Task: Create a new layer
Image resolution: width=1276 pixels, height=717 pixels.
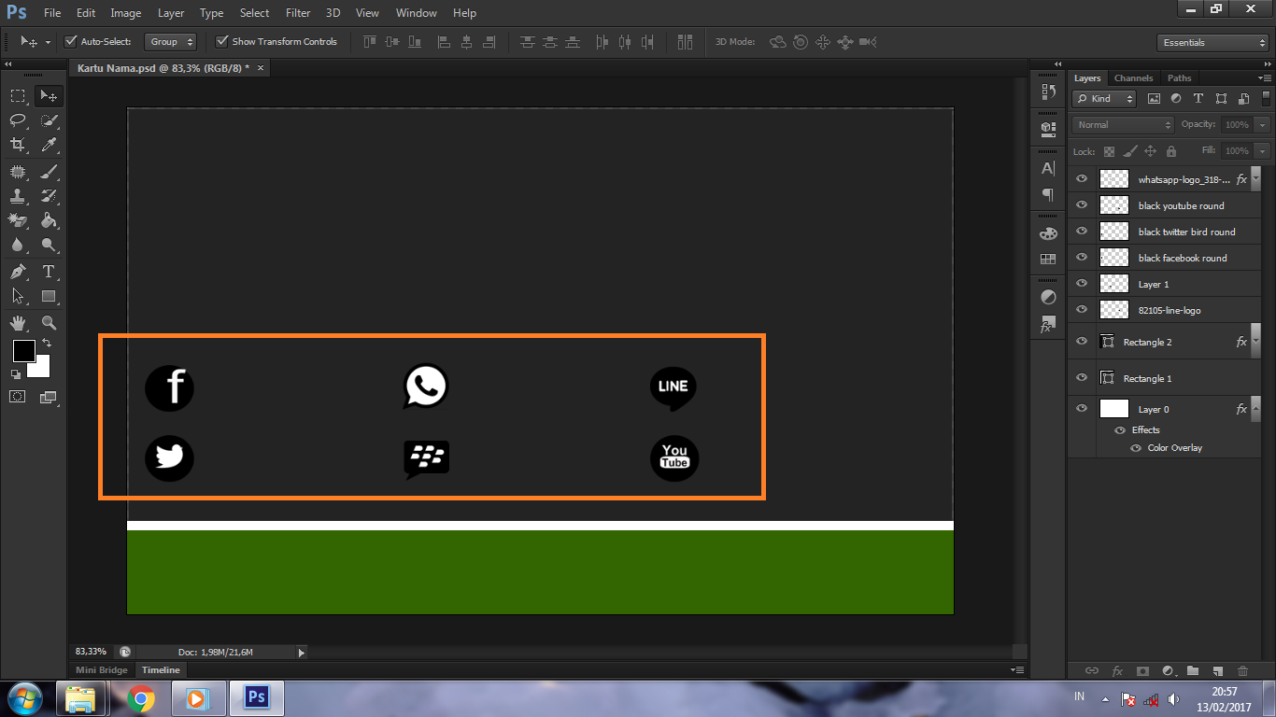Action: (1217, 670)
